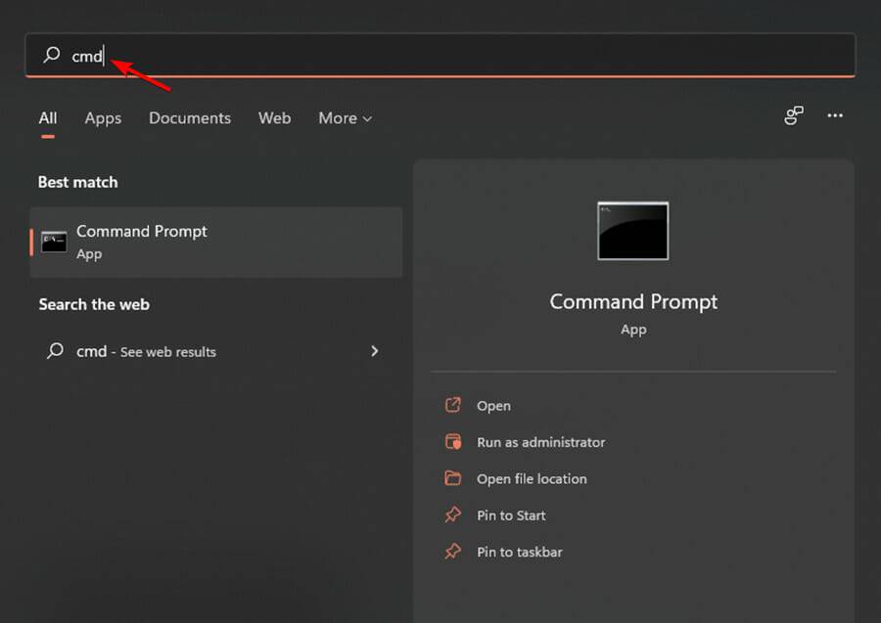Click the search magnifier icon in search box
881x623 pixels.
coord(52,56)
